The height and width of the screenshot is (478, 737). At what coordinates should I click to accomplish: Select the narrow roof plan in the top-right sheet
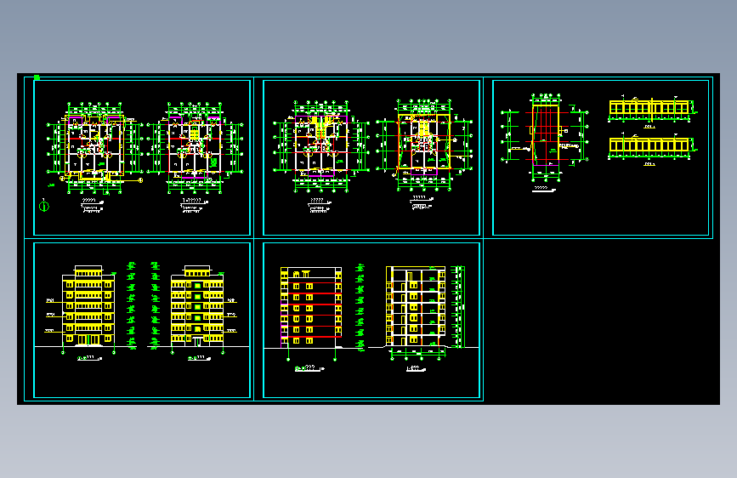(545, 138)
